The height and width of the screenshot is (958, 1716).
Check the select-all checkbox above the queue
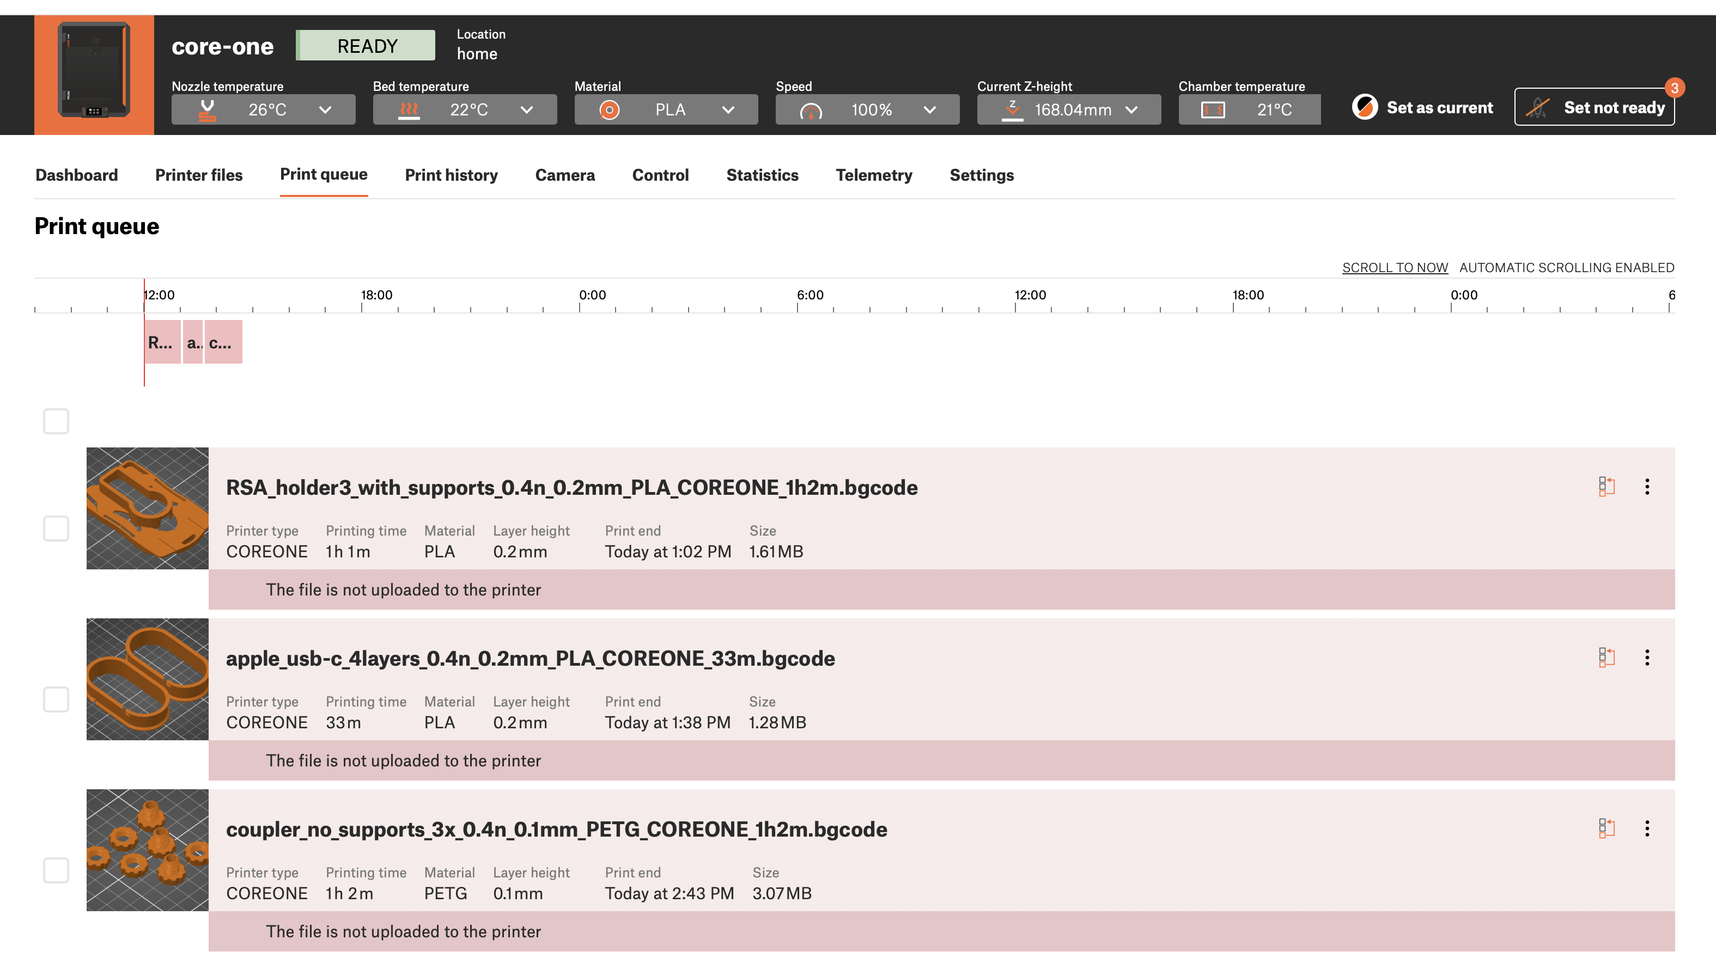(56, 421)
